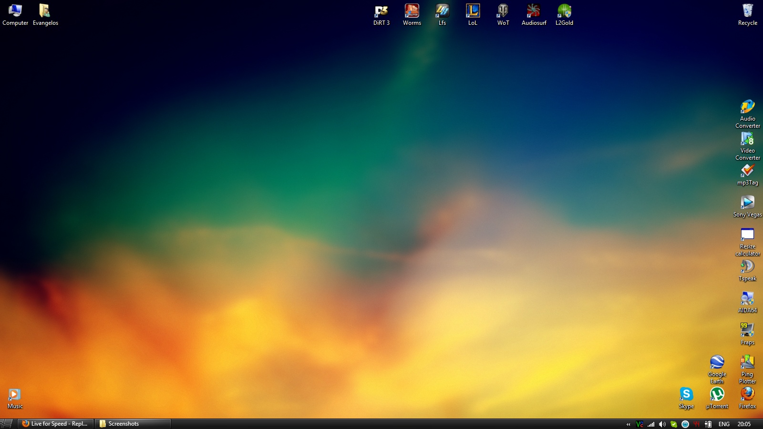The width and height of the screenshot is (763, 429).
Task: Open the green Skype status tray icon
Action: (x=674, y=424)
